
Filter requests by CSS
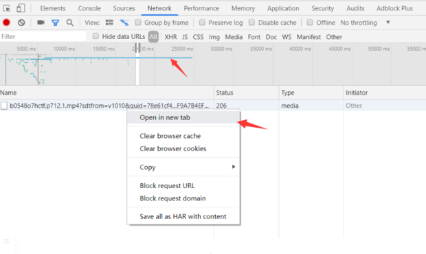198,37
